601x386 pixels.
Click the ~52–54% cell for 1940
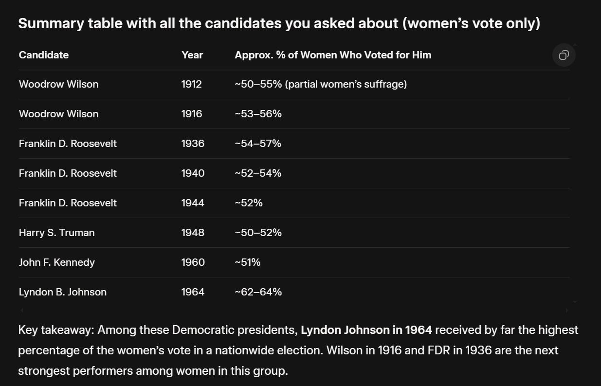point(258,173)
